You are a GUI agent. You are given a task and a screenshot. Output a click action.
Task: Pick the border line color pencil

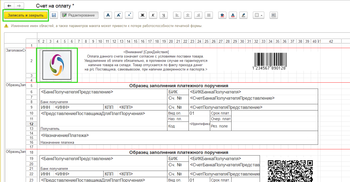[x=243, y=15]
